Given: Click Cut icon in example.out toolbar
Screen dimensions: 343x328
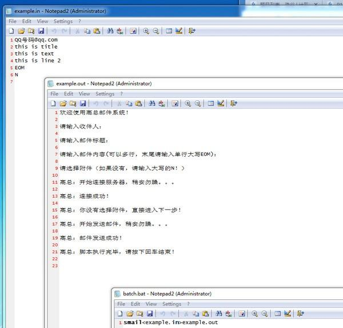Looking at the screenshot, I should [119, 103].
